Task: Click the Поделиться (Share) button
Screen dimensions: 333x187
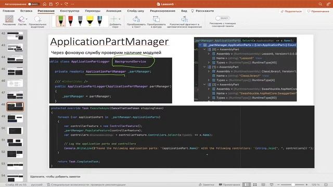Action: [291, 11]
